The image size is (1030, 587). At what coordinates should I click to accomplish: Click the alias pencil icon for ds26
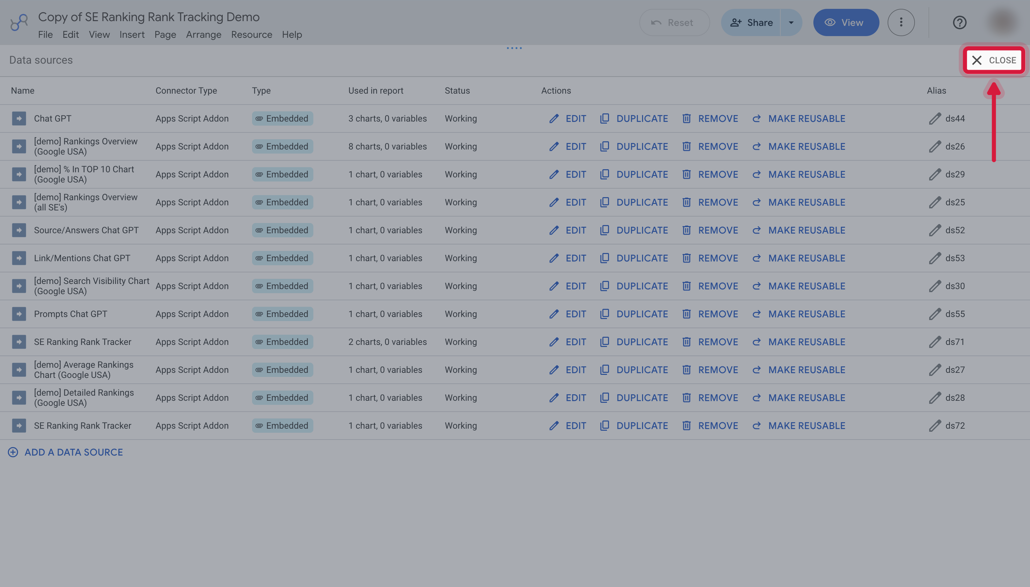pyautogui.click(x=935, y=146)
